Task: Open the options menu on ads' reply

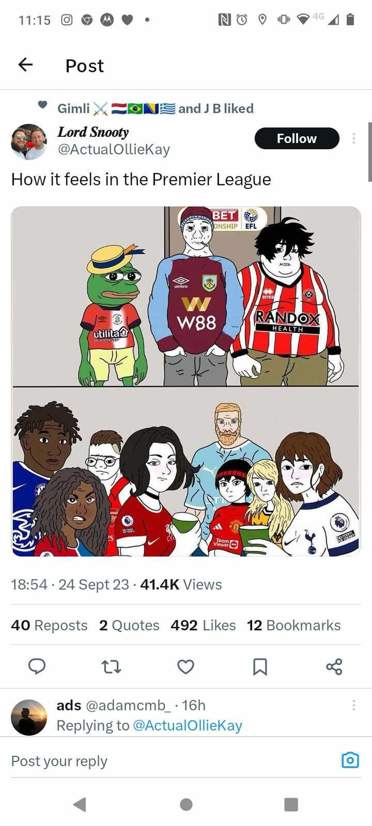Action: pyautogui.click(x=354, y=705)
